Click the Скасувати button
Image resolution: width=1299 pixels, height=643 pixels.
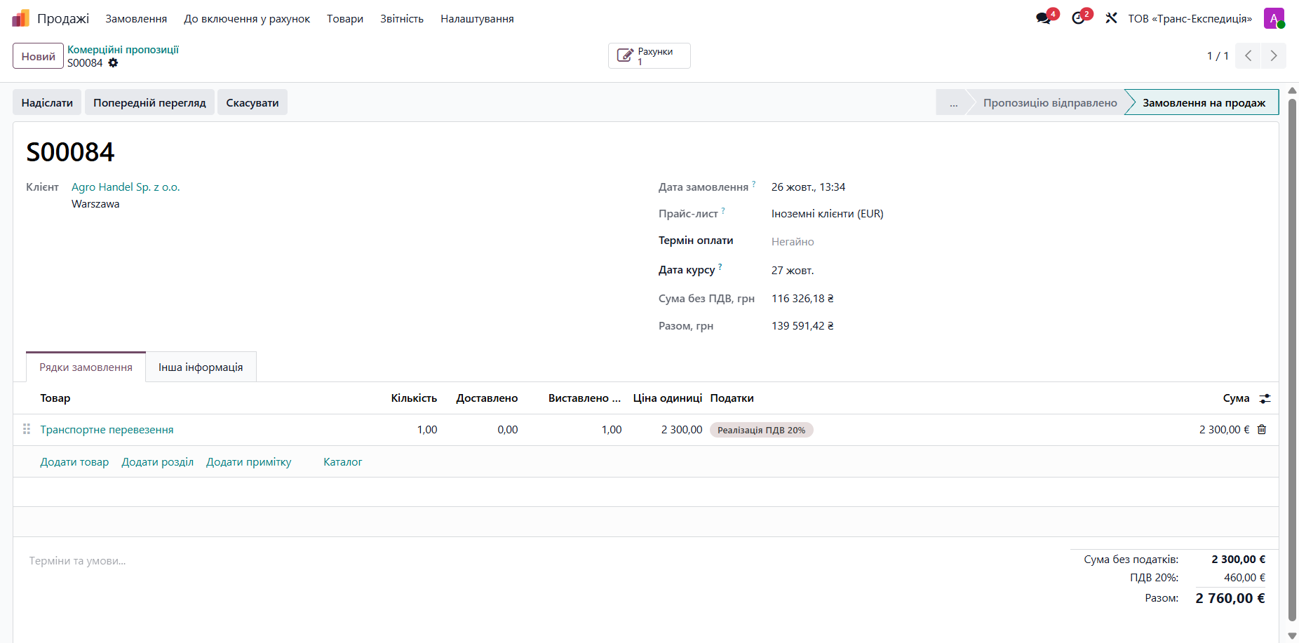(x=253, y=102)
